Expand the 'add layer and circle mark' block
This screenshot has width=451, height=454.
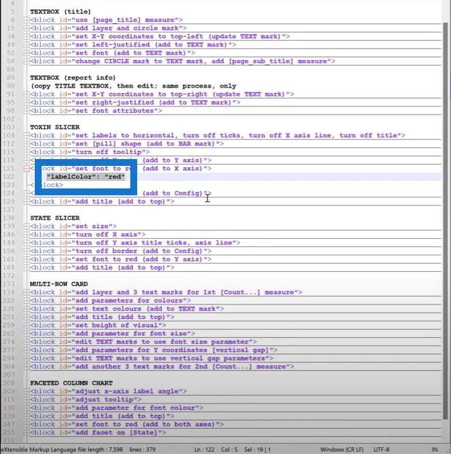[x=27, y=28]
